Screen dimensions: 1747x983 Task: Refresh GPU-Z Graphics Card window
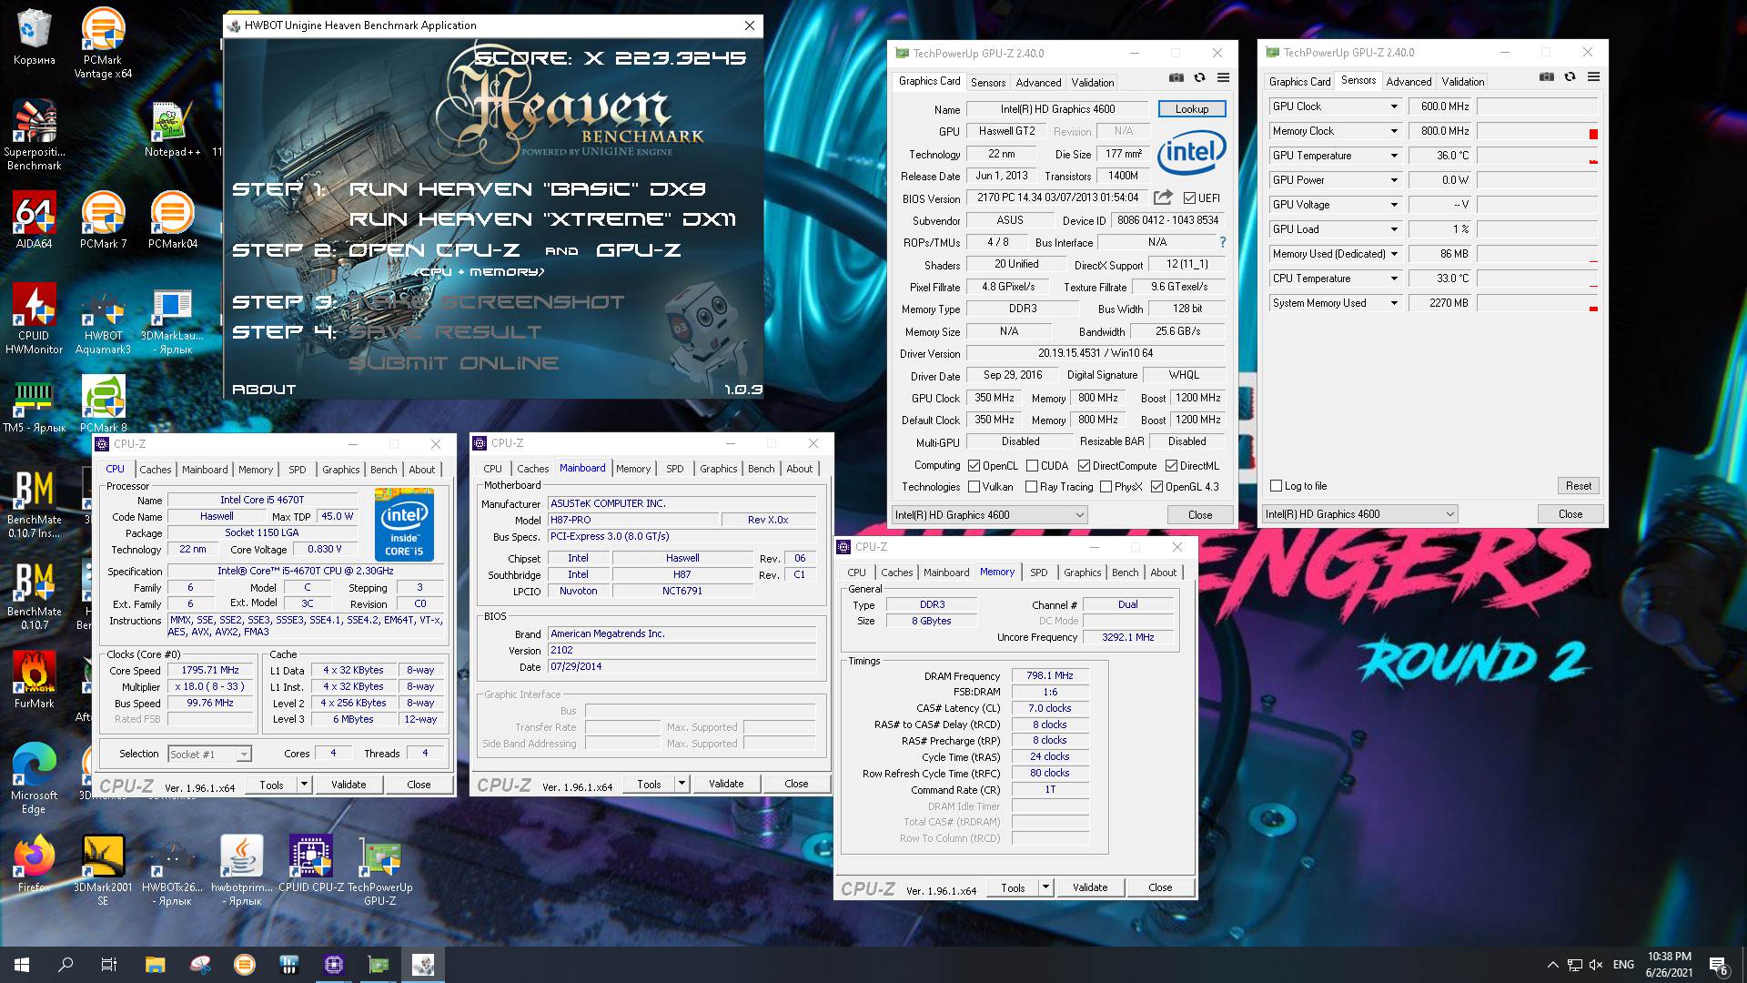[x=1199, y=78]
